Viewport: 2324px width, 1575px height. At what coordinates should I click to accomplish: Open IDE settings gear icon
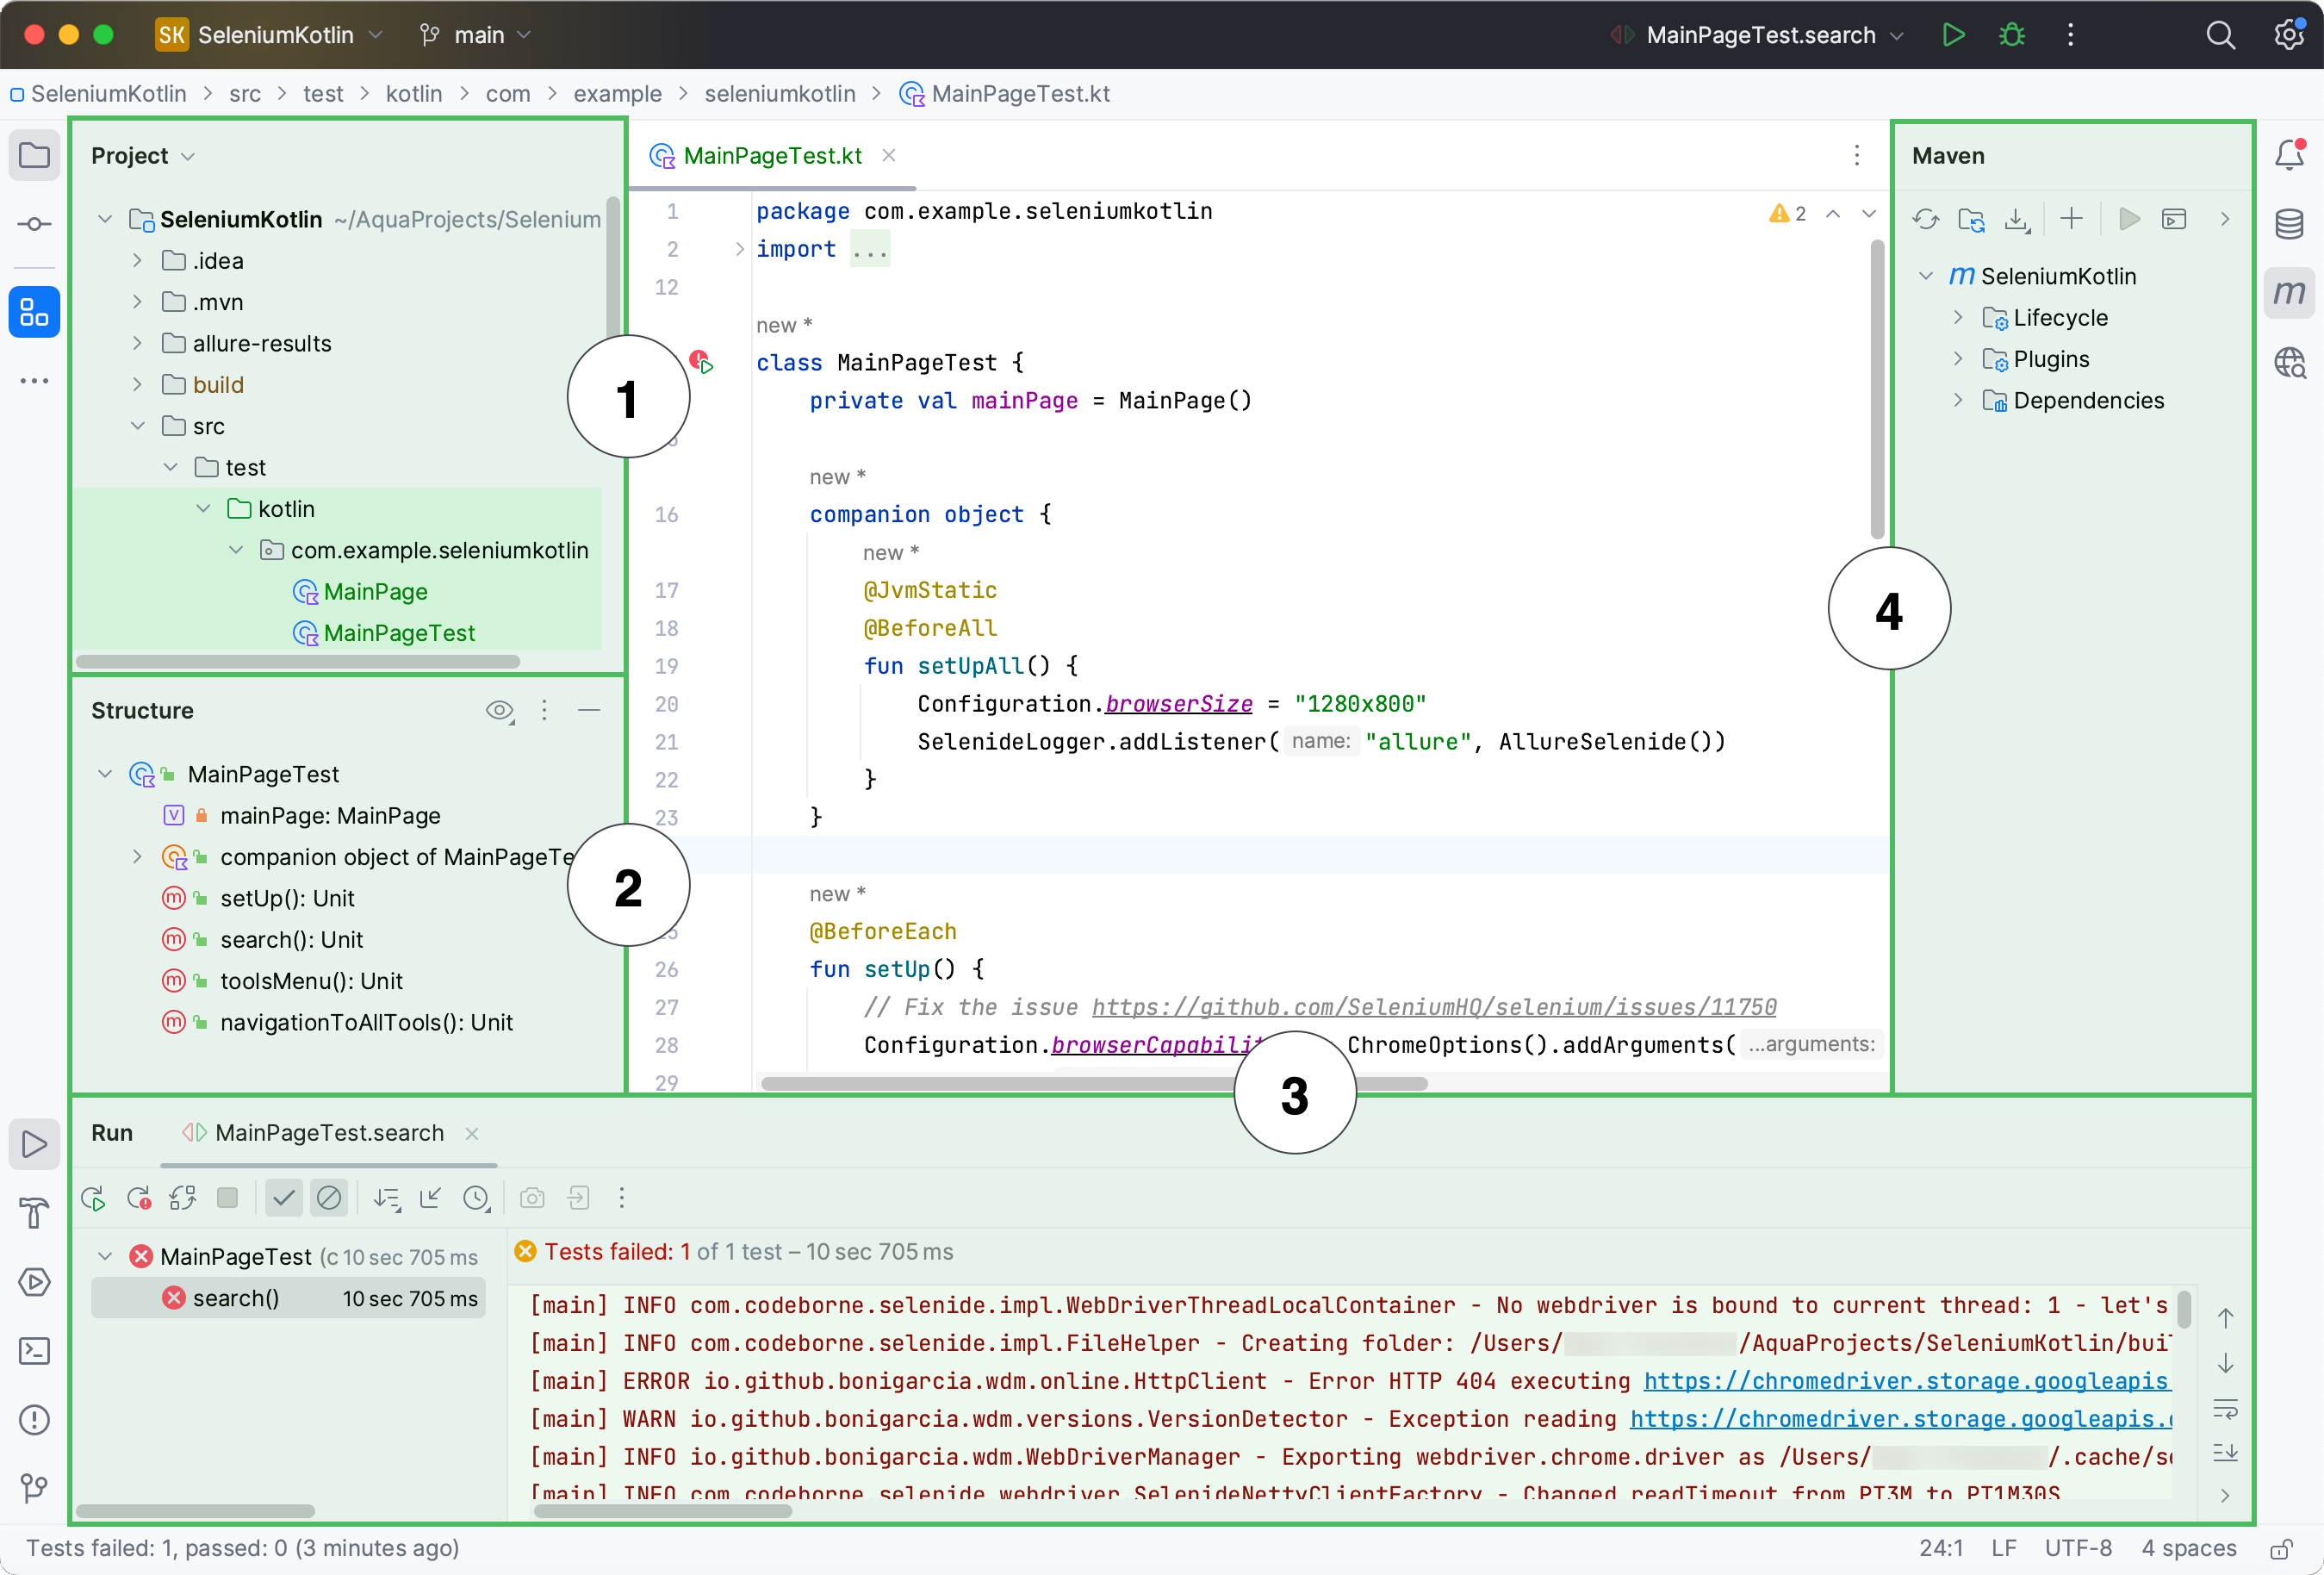2288,35
